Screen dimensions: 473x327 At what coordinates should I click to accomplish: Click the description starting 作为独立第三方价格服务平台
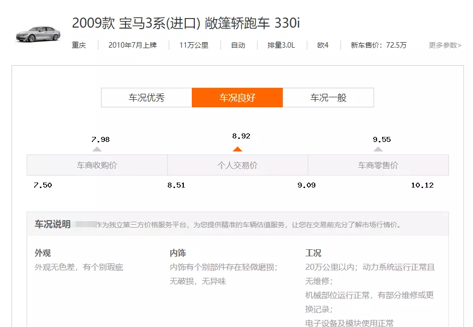coord(249,225)
